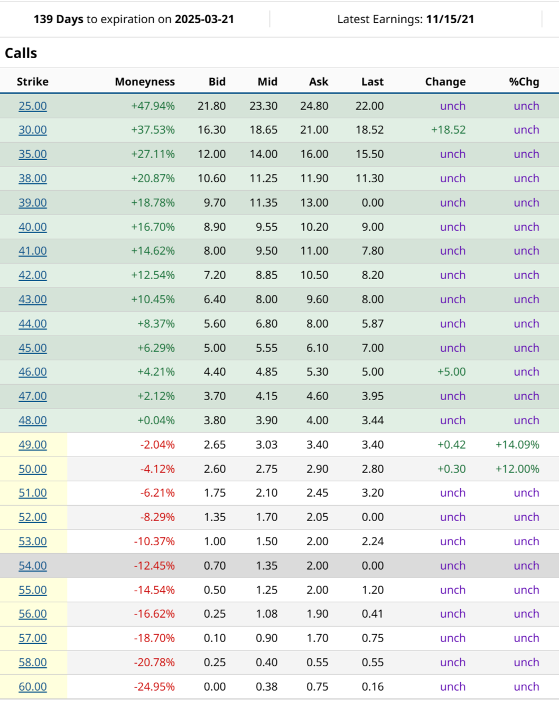Click the +5.00 change value

(x=451, y=372)
